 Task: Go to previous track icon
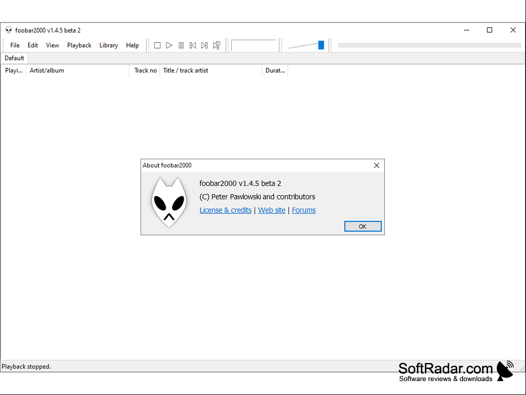tap(193, 45)
